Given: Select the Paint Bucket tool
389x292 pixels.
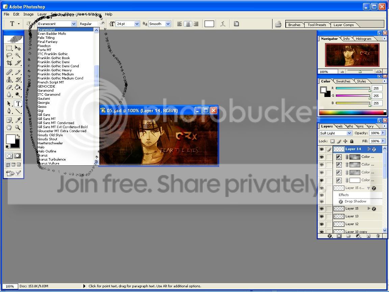Looking at the screenshot, I should click(x=18, y=87).
